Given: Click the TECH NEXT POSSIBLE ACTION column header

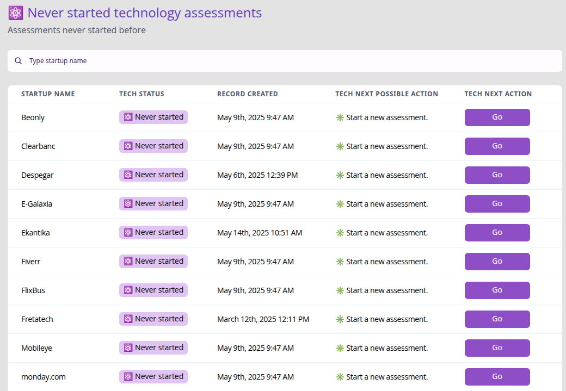Looking at the screenshot, I should coord(386,94).
